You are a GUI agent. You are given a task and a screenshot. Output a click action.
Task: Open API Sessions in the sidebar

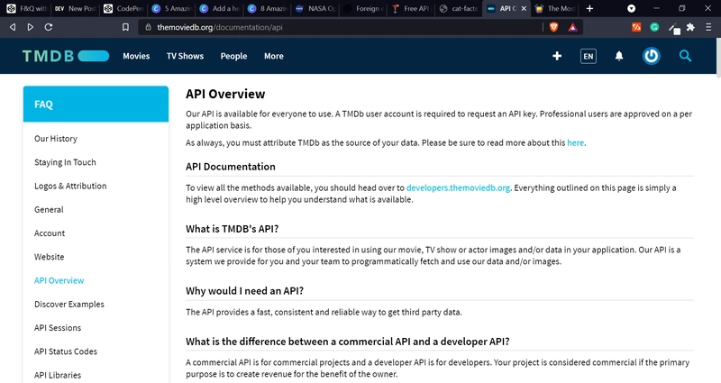tap(58, 328)
